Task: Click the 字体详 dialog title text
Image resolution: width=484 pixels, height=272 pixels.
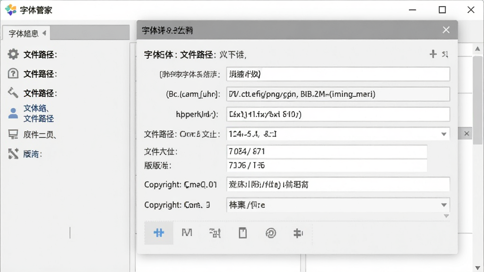Action: point(167,30)
